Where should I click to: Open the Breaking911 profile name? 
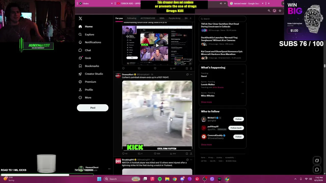click(x=128, y=160)
